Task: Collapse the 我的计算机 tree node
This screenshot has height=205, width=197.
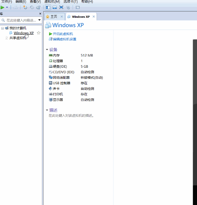Action: (3, 28)
